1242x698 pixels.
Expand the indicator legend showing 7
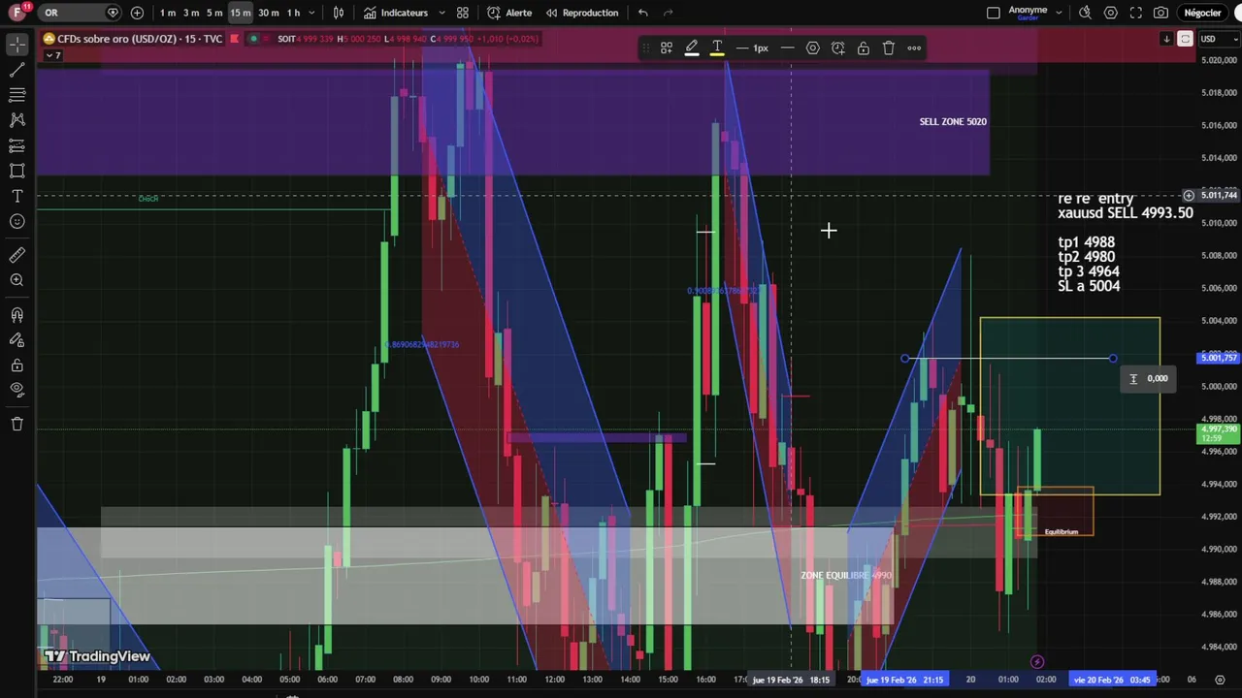[52, 55]
